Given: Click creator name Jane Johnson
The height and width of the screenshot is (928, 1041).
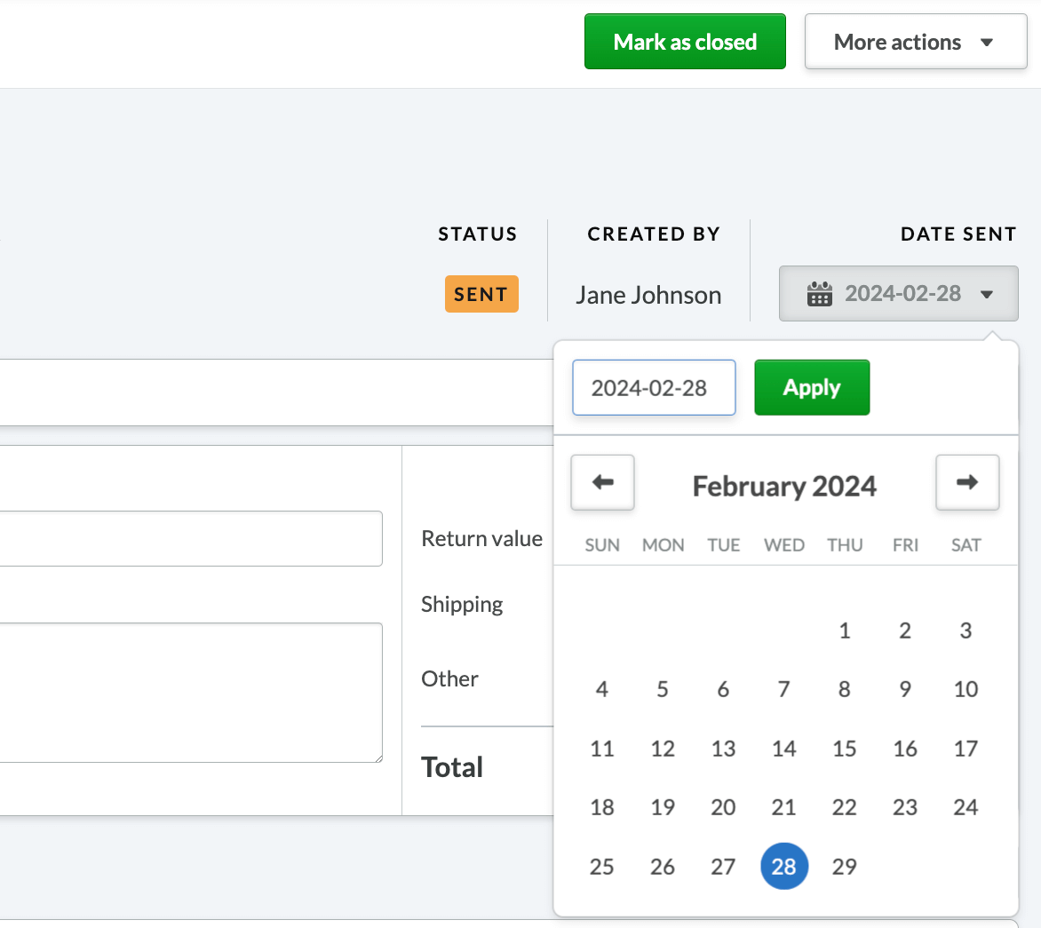Looking at the screenshot, I should pos(648,294).
